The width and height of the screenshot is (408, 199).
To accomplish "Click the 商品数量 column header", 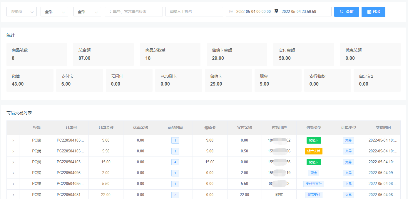I will pyautogui.click(x=175, y=127).
